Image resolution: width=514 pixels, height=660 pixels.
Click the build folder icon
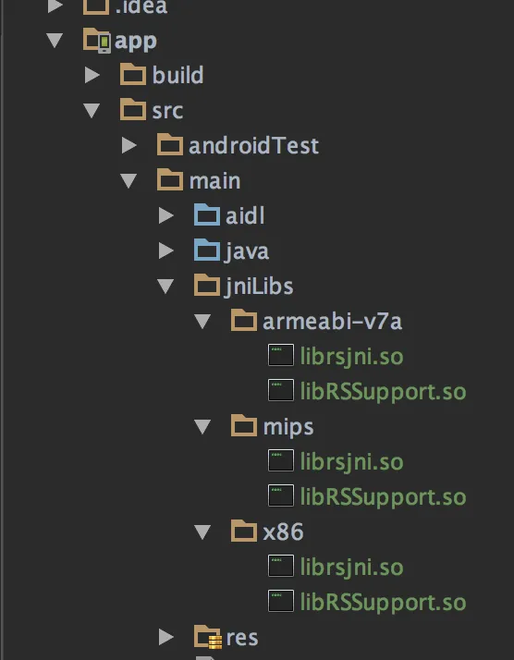tap(133, 75)
